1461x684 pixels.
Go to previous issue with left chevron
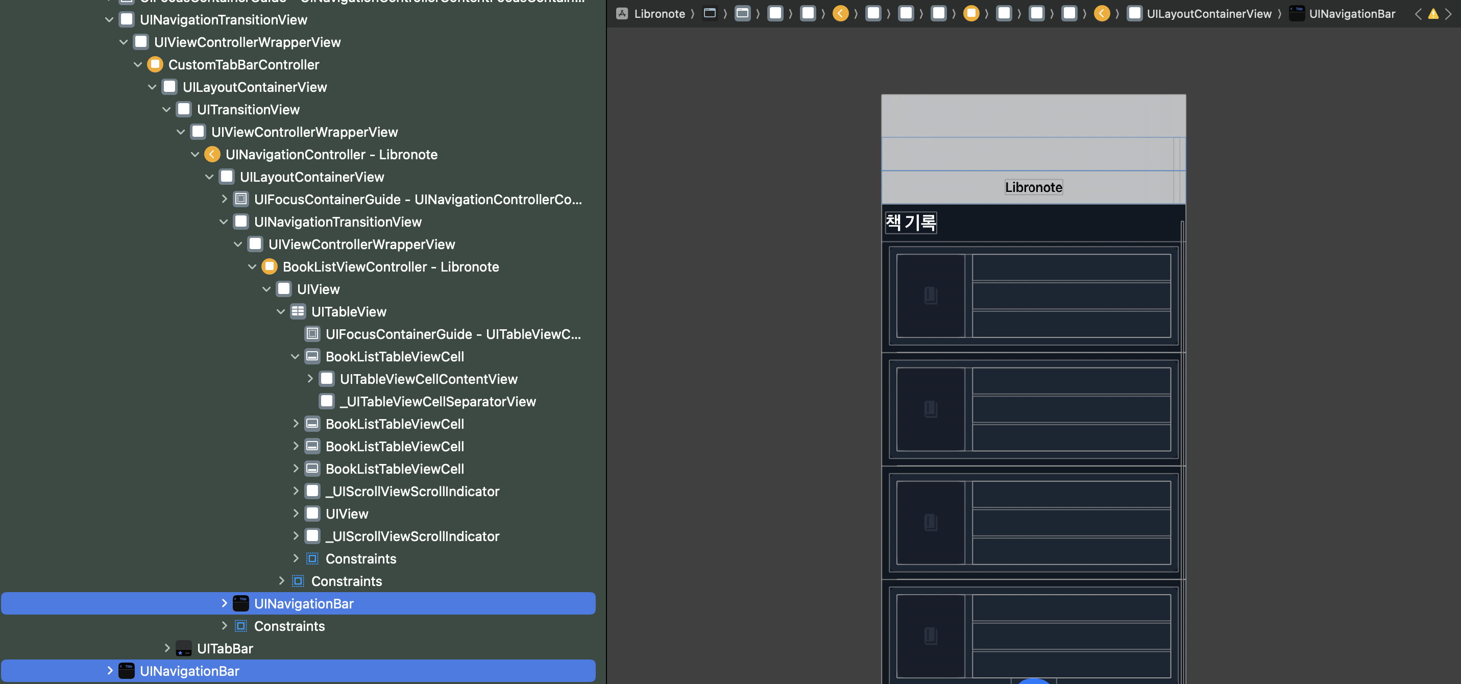point(1418,14)
